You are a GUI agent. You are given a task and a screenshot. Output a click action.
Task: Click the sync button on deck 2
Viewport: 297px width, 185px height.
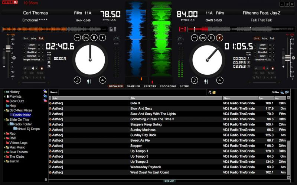pyautogui.click(x=194, y=38)
